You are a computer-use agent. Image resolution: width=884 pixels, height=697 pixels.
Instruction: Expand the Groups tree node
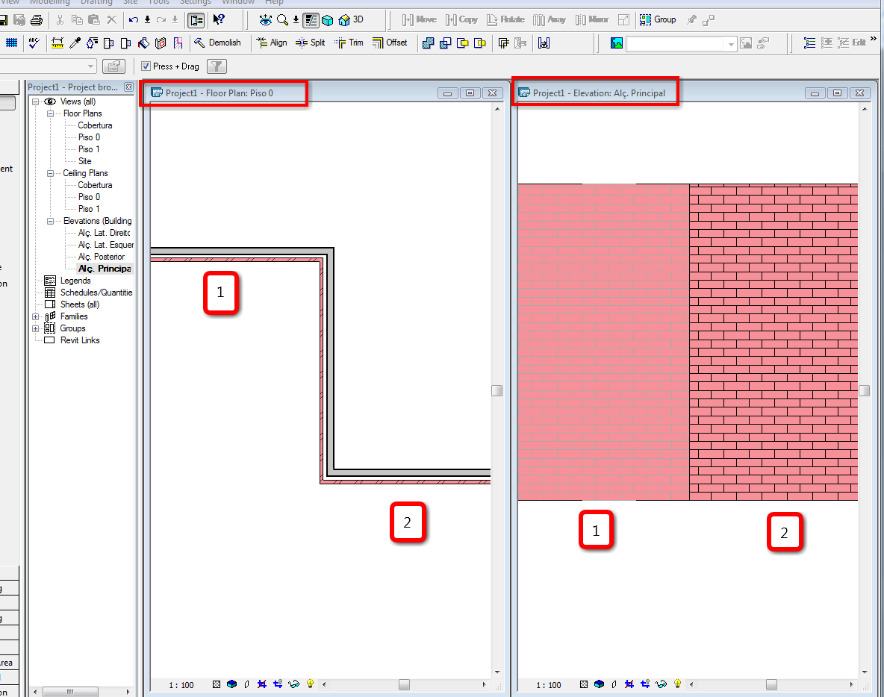point(36,328)
